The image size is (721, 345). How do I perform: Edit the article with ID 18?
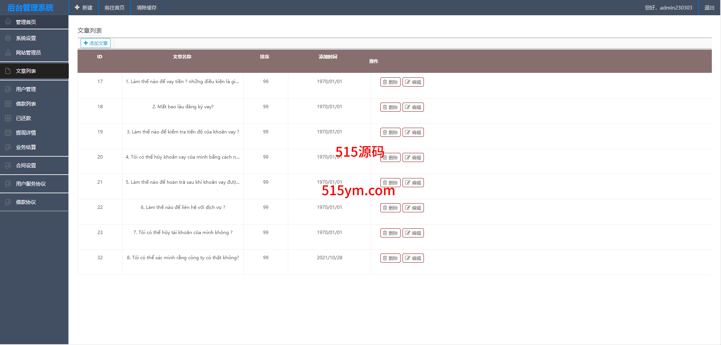[x=413, y=107]
